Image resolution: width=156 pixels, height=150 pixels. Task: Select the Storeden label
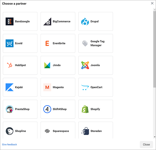[96, 131]
